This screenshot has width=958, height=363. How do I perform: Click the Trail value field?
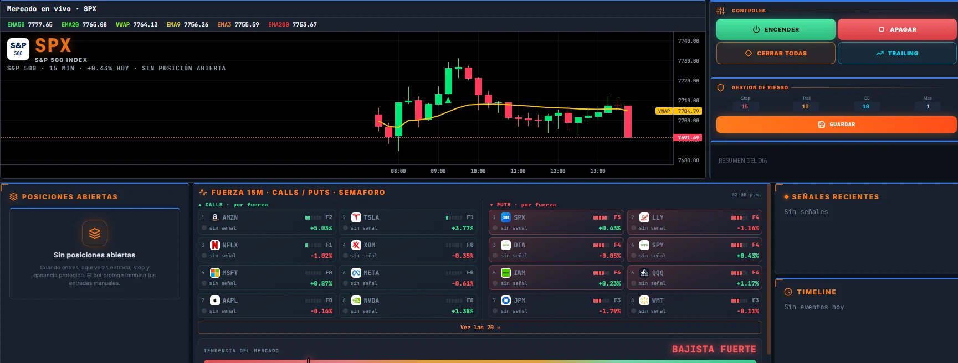(x=805, y=107)
